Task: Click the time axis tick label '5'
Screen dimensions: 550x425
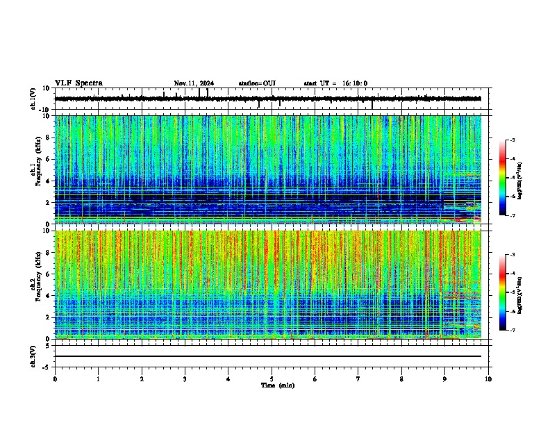Action: (x=272, y=379)
